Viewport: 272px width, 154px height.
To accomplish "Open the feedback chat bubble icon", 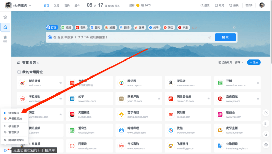I will 266,144.
